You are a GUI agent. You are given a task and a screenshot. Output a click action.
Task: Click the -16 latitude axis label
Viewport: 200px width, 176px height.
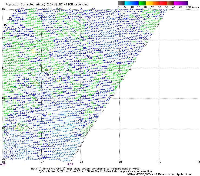2,98
